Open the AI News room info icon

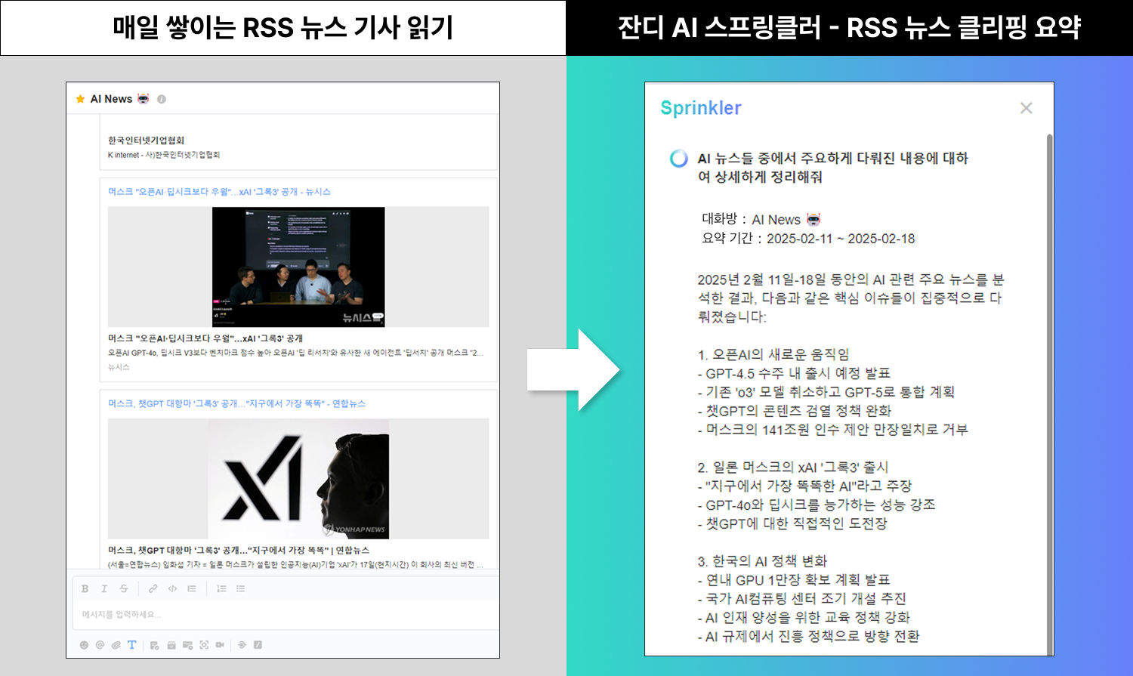[162, 99]
